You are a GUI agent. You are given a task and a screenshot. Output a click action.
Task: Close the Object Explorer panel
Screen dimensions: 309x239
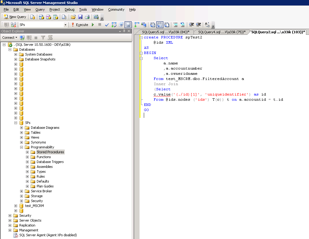[129, 31]
